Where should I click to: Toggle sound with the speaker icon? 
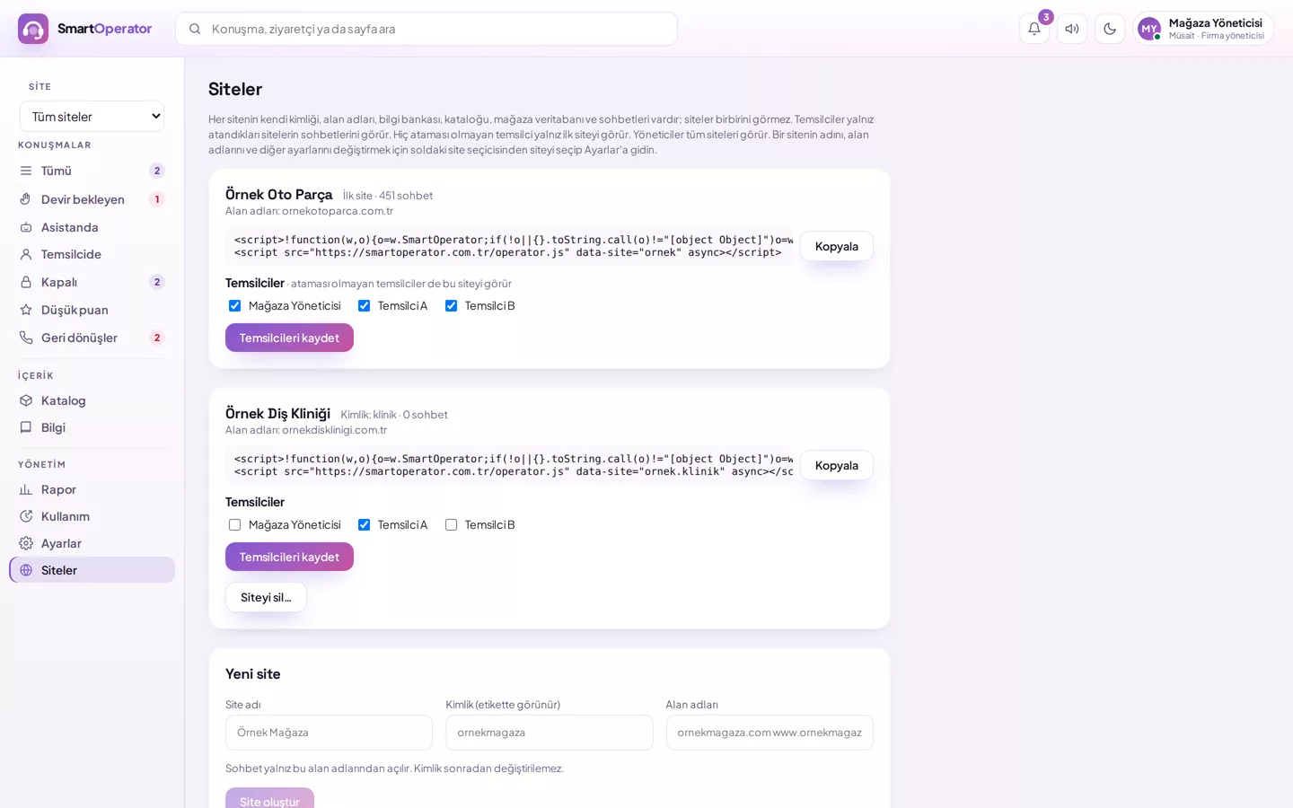[1072, 29]
